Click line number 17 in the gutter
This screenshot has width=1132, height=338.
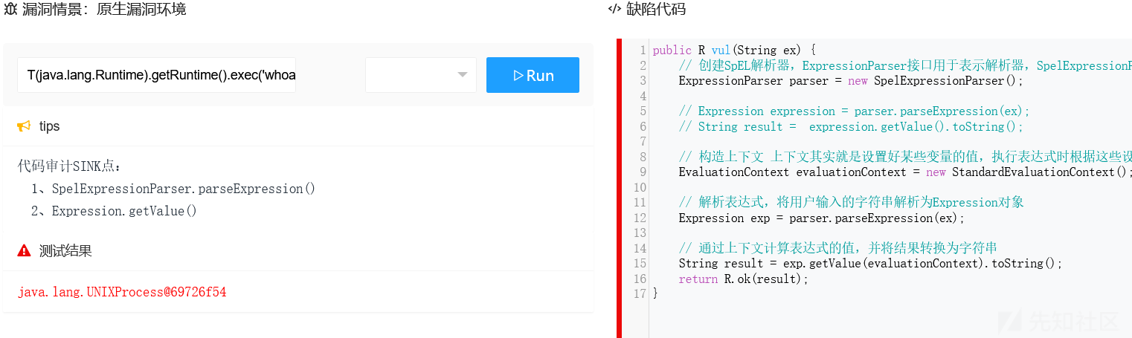(x=640, y=294)
